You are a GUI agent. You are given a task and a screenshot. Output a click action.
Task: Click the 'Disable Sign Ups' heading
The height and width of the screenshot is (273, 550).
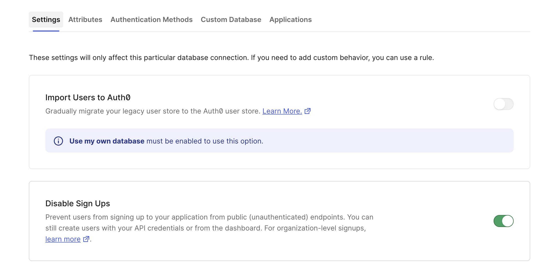tap(78, 203)
